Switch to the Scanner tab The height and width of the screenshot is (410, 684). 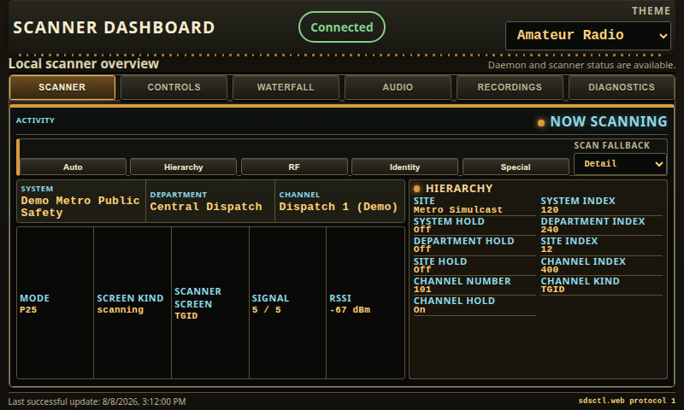tap(62, 87)
